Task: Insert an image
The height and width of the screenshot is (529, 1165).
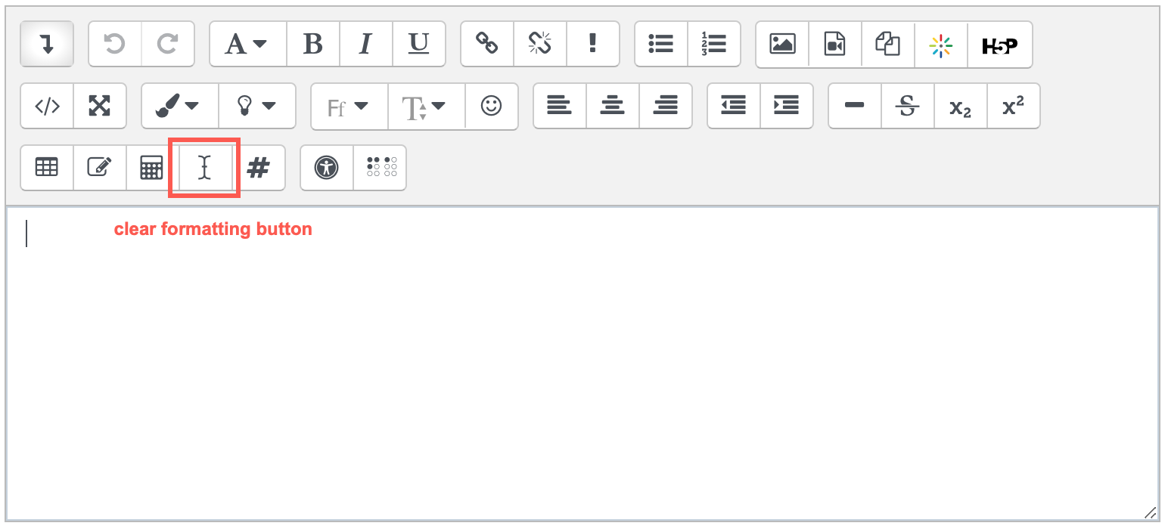Action: pos(782,45)
